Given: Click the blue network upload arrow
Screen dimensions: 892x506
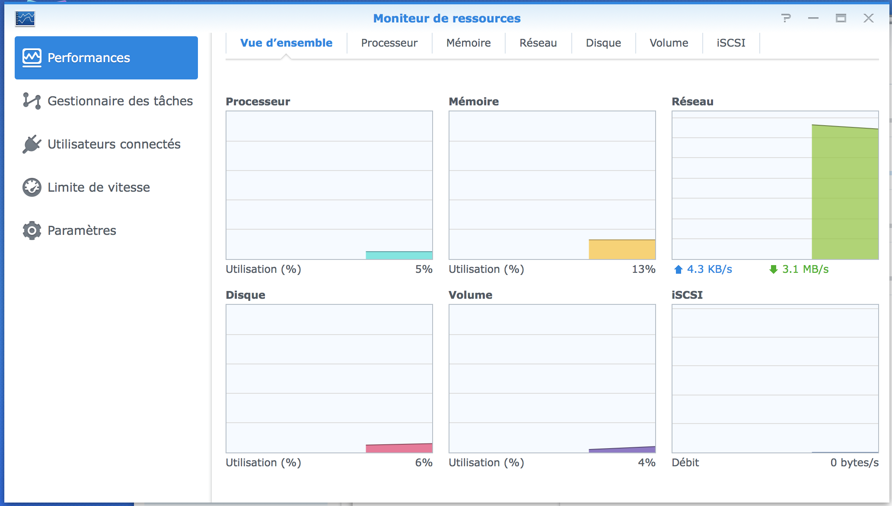Looking at the screenshot, I should click(x=679, y=270).
